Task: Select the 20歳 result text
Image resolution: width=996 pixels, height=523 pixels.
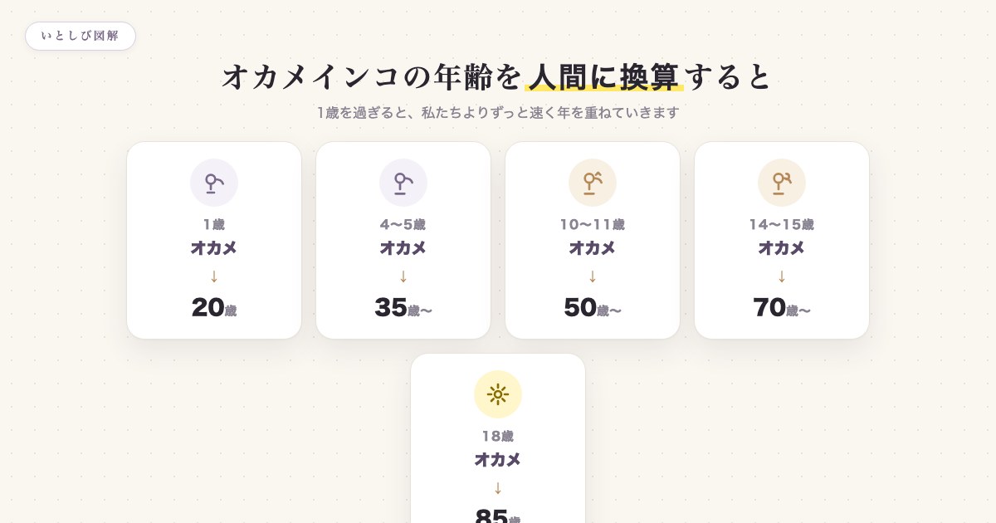Action: [214, 307]
